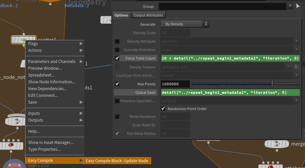
Task: Click the attribute node icon at bottom right
Action: [271, 166]
